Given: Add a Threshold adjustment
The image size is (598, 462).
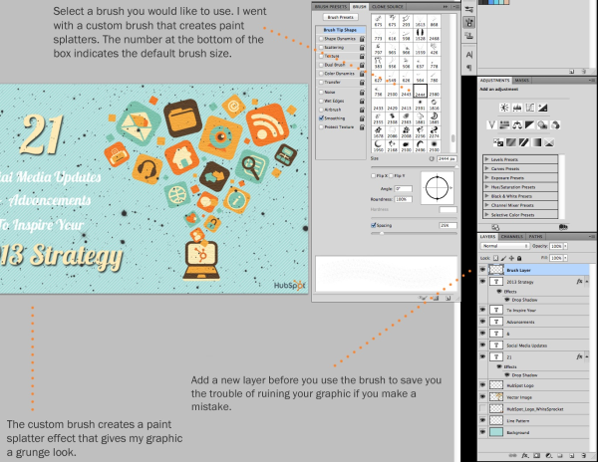Looking at the screenshot, I should pos(523,142).
